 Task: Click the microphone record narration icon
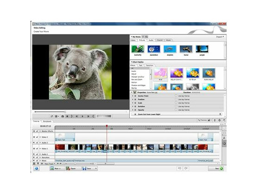point(215,120)
